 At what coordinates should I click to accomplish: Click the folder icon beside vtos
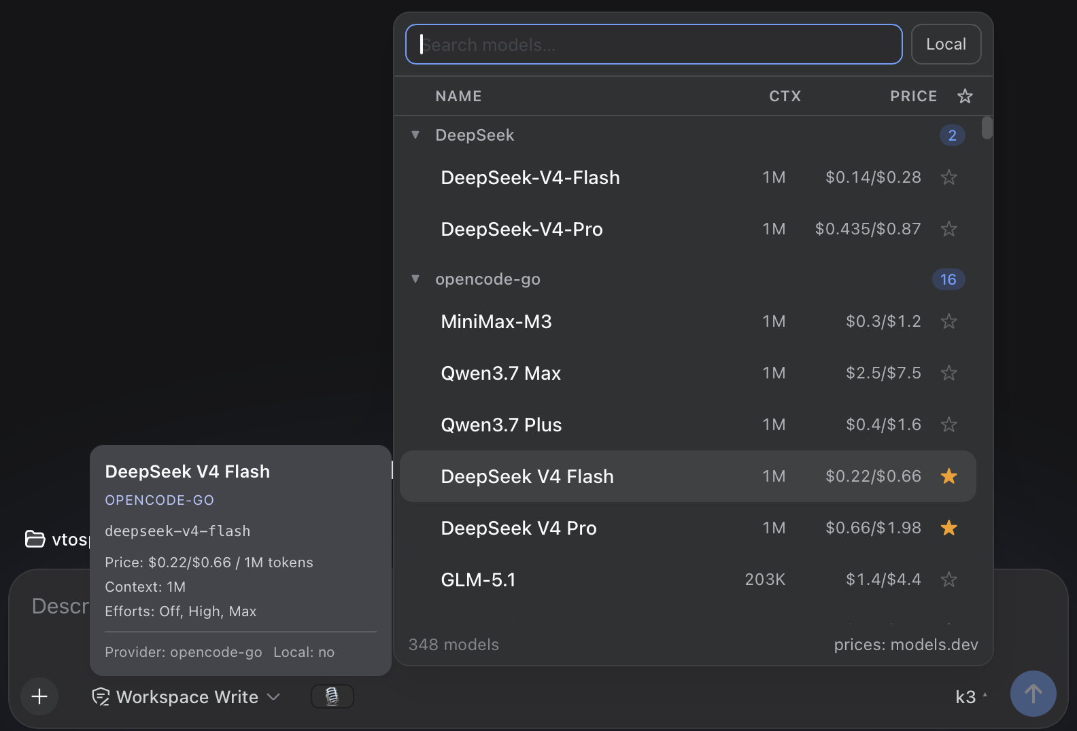35,539
